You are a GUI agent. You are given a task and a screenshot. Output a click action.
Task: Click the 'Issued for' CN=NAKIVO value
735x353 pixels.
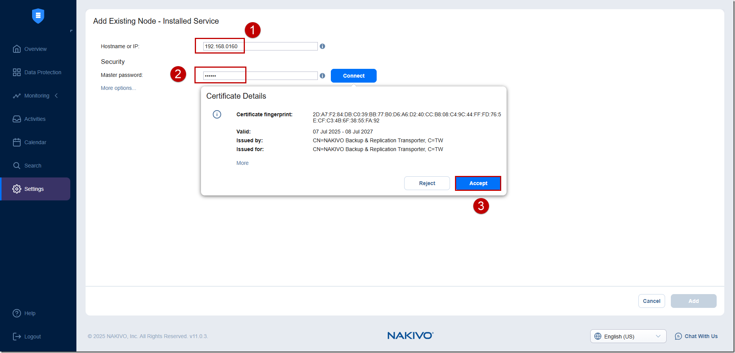coord(378,149)
